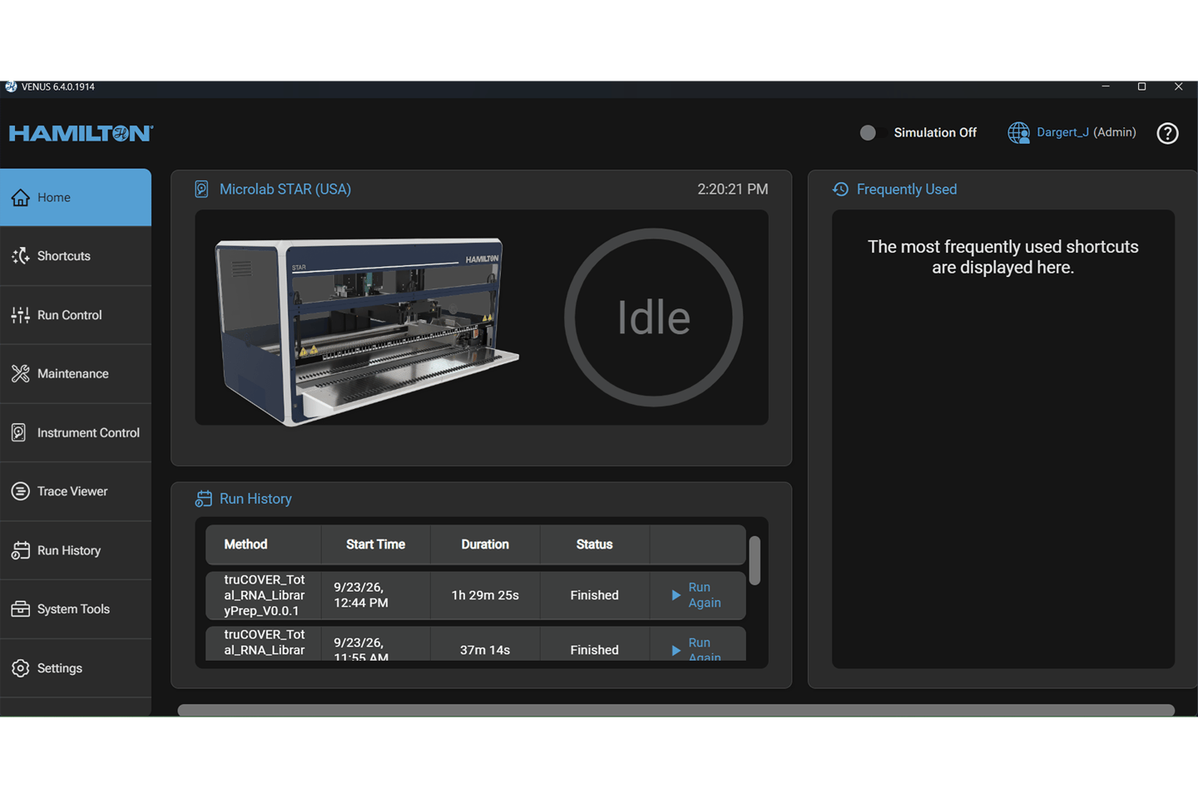
Task: Click duration 1h 29m 25s cell
Action: click(x=485, y=595)
